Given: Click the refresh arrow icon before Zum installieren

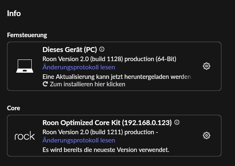Looking at the screenshot, I should (45, 84).
